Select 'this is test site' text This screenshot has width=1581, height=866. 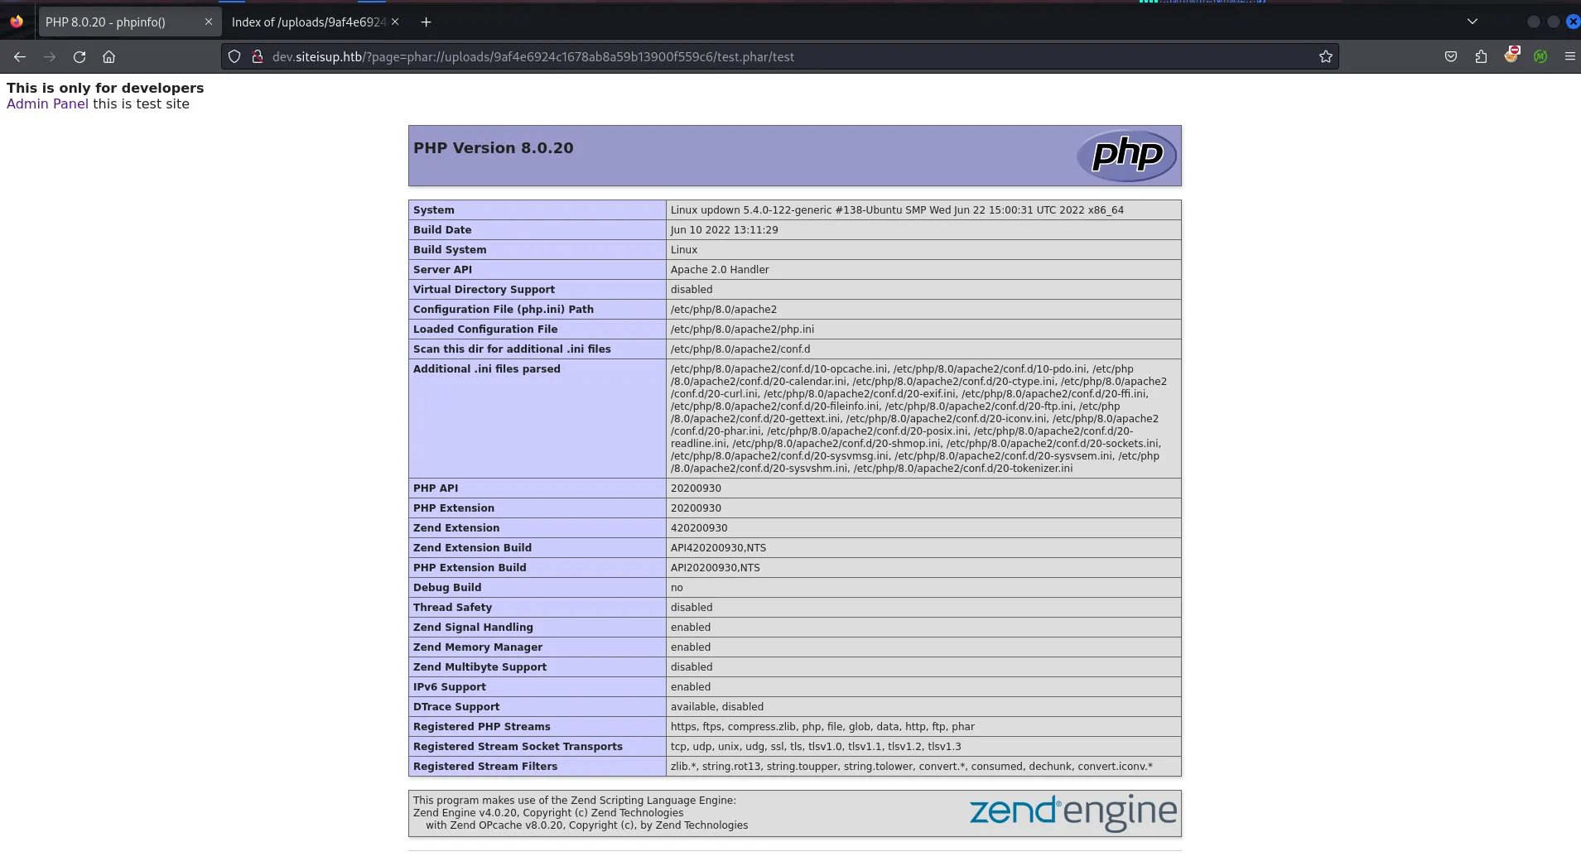click(141, 104)
